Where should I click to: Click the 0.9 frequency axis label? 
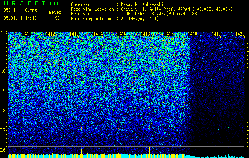pyautogui.click(x=4, y=91)
